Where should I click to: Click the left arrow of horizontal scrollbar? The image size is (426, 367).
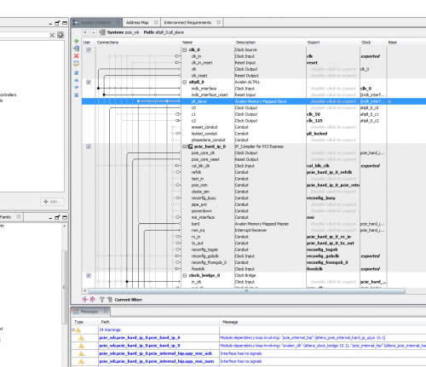point(85,291)
